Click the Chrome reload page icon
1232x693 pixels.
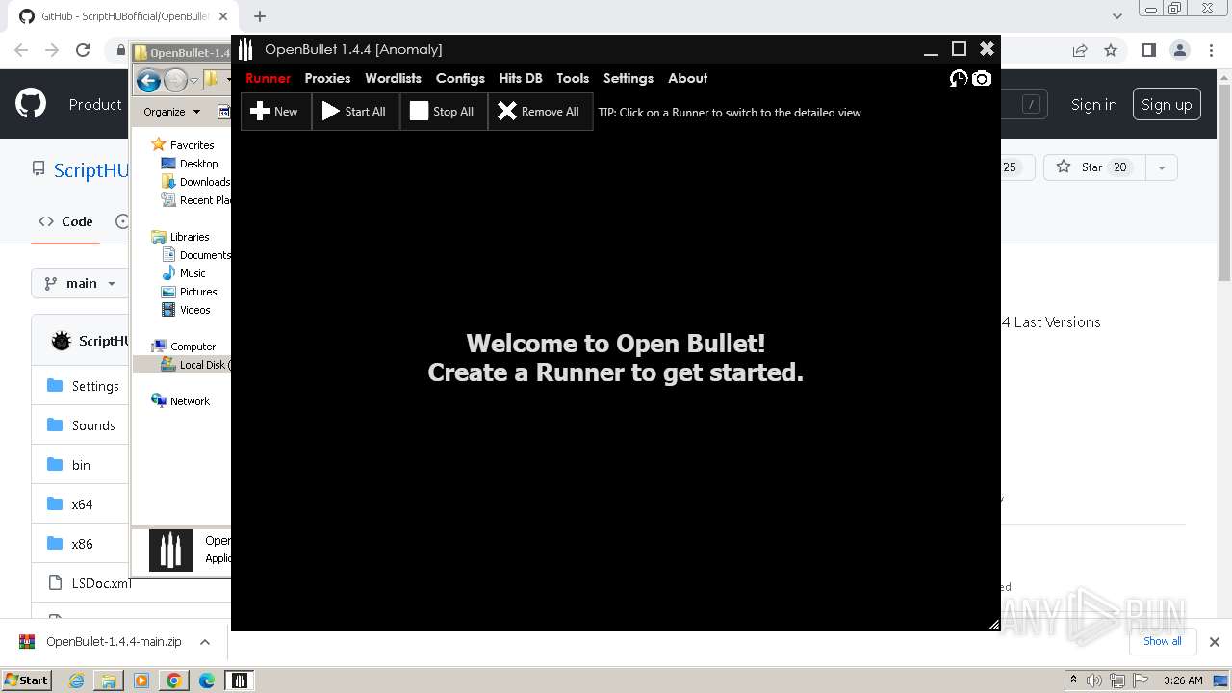point(83,50)
